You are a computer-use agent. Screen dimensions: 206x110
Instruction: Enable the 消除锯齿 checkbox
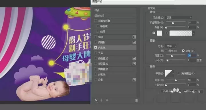point(179,73)
